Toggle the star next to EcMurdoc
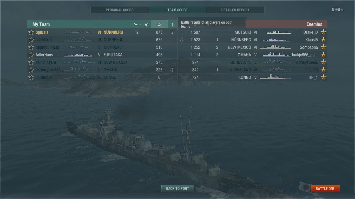This screenshot has width=355, height=199. coord(31,77)
